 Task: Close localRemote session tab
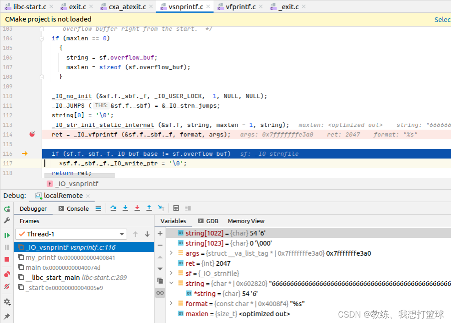pos(88,196)
